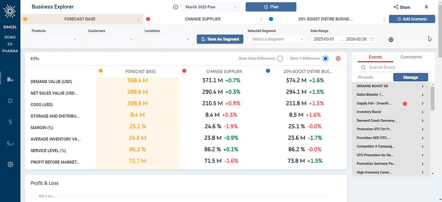The width and height of the screenshot is (442, 202).
Task: Click the Manage events button
Action: (410, 77)
